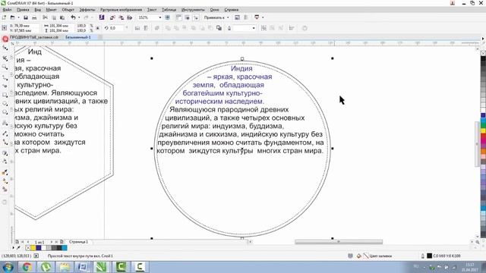Open the Текст menu

pos(152,10)
